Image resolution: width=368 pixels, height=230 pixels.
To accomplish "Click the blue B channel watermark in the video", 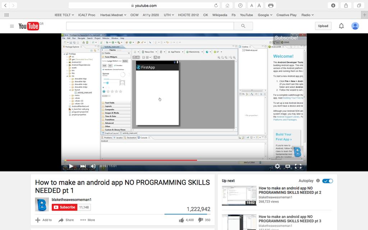I will tap(297, 152).
